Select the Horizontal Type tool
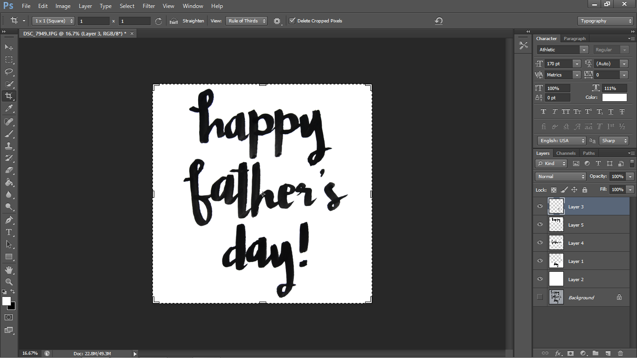The image size is (637, 358). 9,232
